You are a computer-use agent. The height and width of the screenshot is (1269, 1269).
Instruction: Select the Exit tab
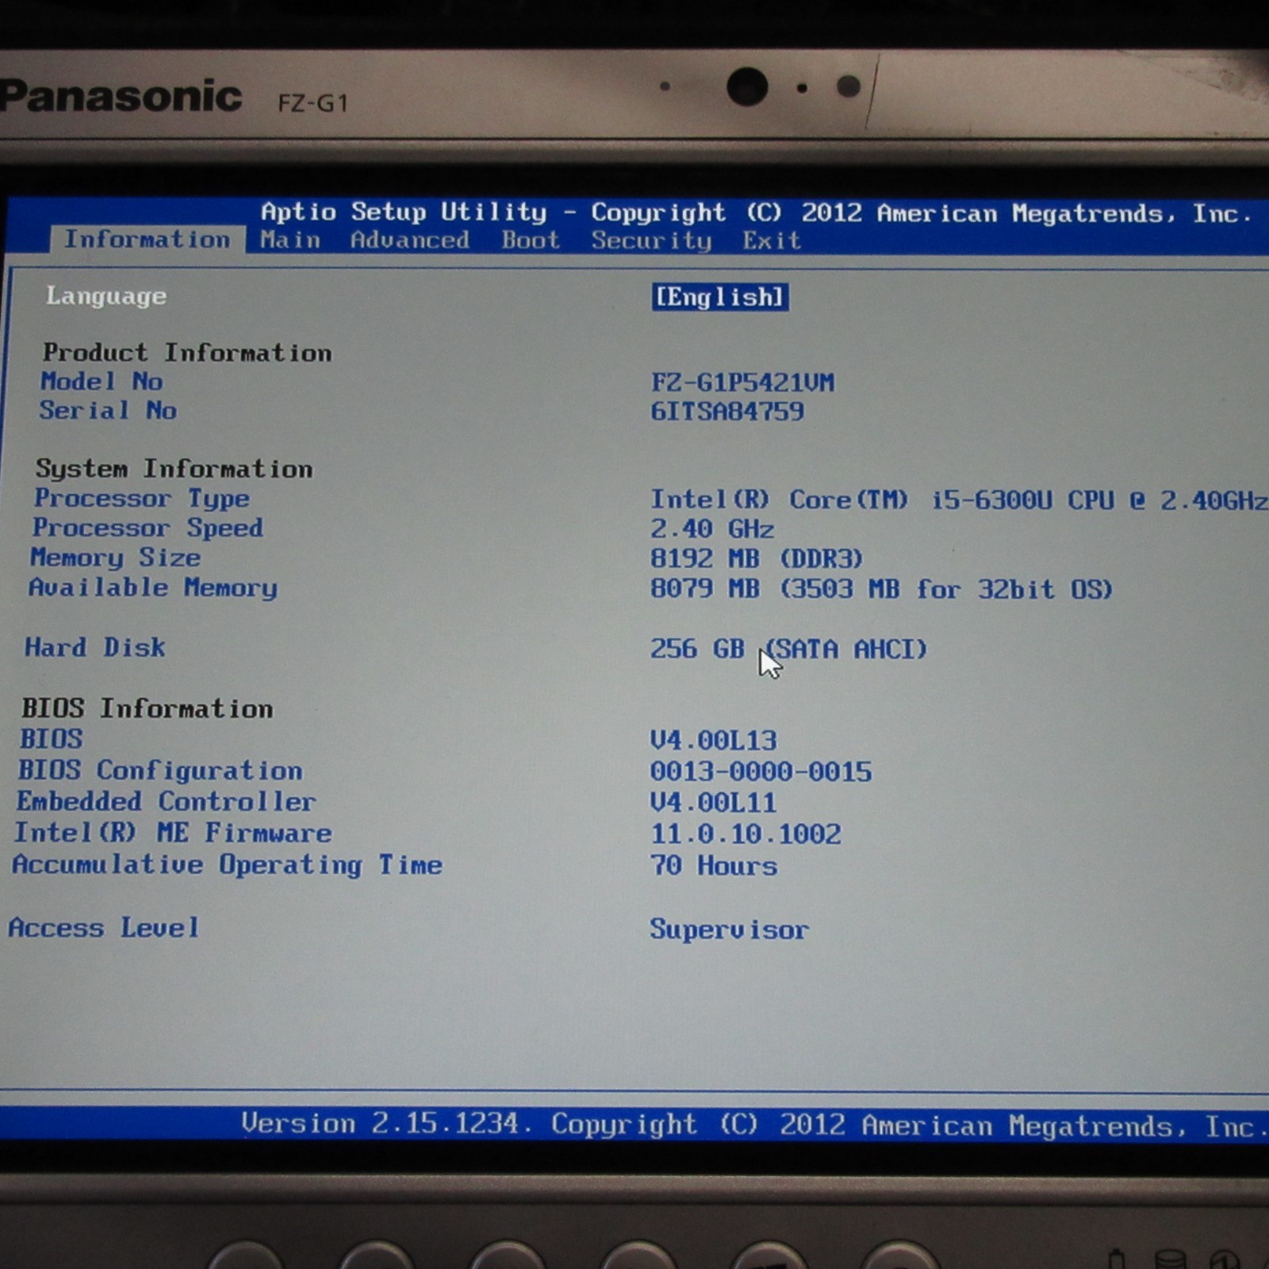tap(772, 240)
